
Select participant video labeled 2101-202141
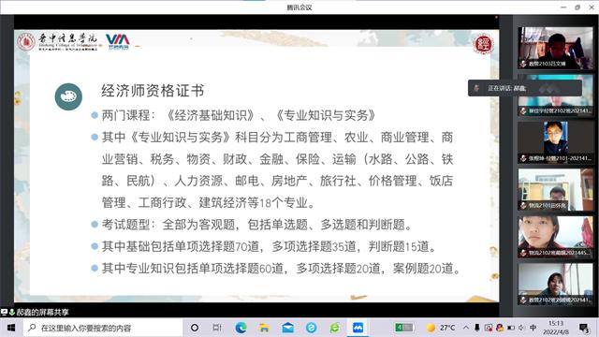pos(555,142)
